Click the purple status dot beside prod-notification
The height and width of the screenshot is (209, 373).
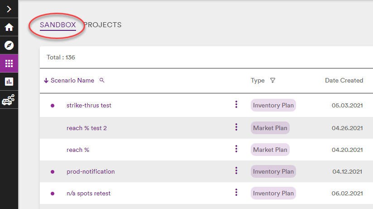point(53,172)
